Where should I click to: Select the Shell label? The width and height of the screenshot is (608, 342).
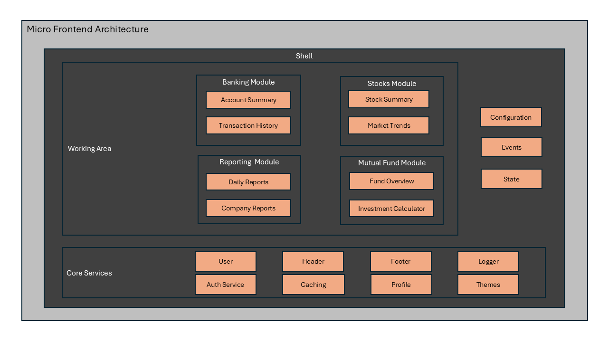point(304,56)
